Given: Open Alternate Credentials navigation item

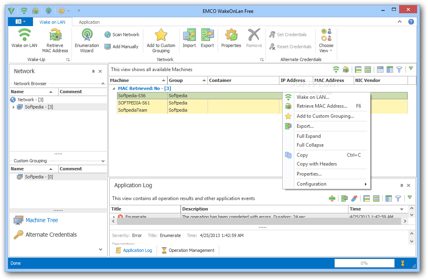Looking at the screenshot, I should 45,235.
